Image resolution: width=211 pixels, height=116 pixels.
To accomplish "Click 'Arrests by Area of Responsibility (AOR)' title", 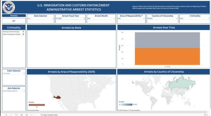I will click(72, 72).
